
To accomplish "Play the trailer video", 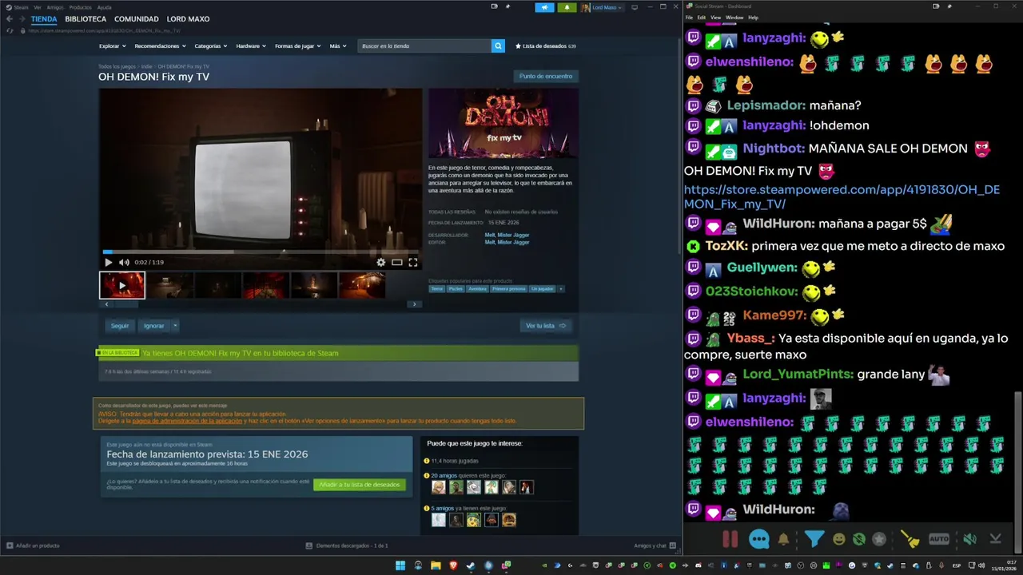I will click(109, 262).
